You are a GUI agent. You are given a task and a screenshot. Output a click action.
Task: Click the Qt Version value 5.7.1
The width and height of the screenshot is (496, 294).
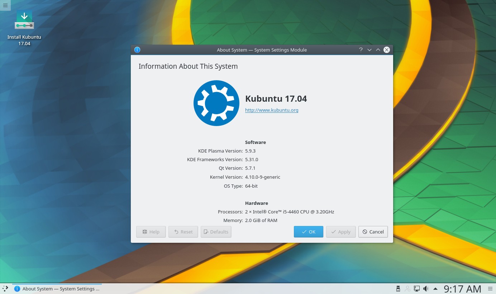[x=250, y=168]
